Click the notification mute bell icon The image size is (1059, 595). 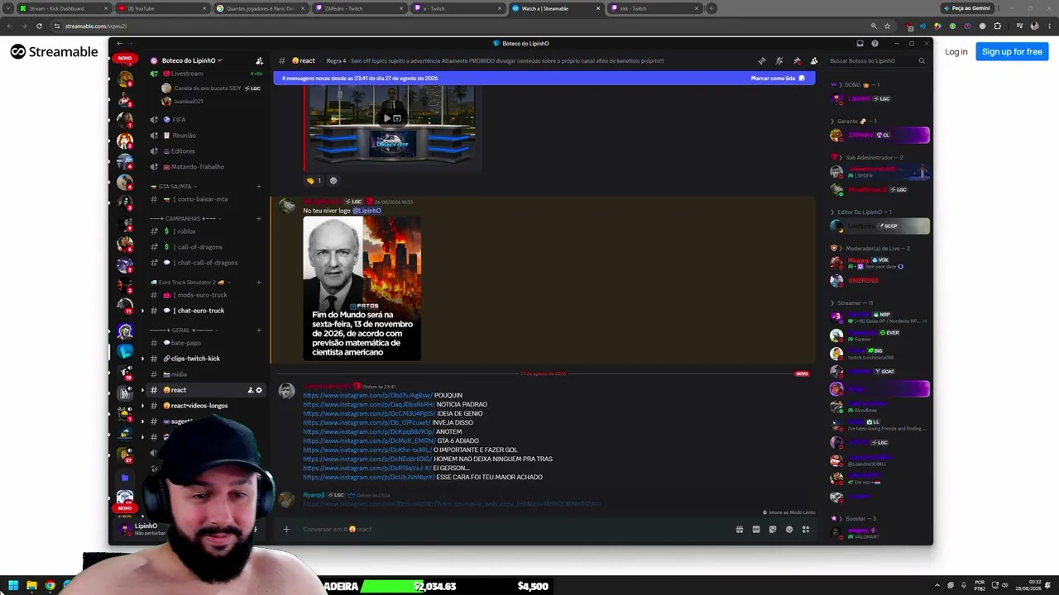click(x=779, y=60)
